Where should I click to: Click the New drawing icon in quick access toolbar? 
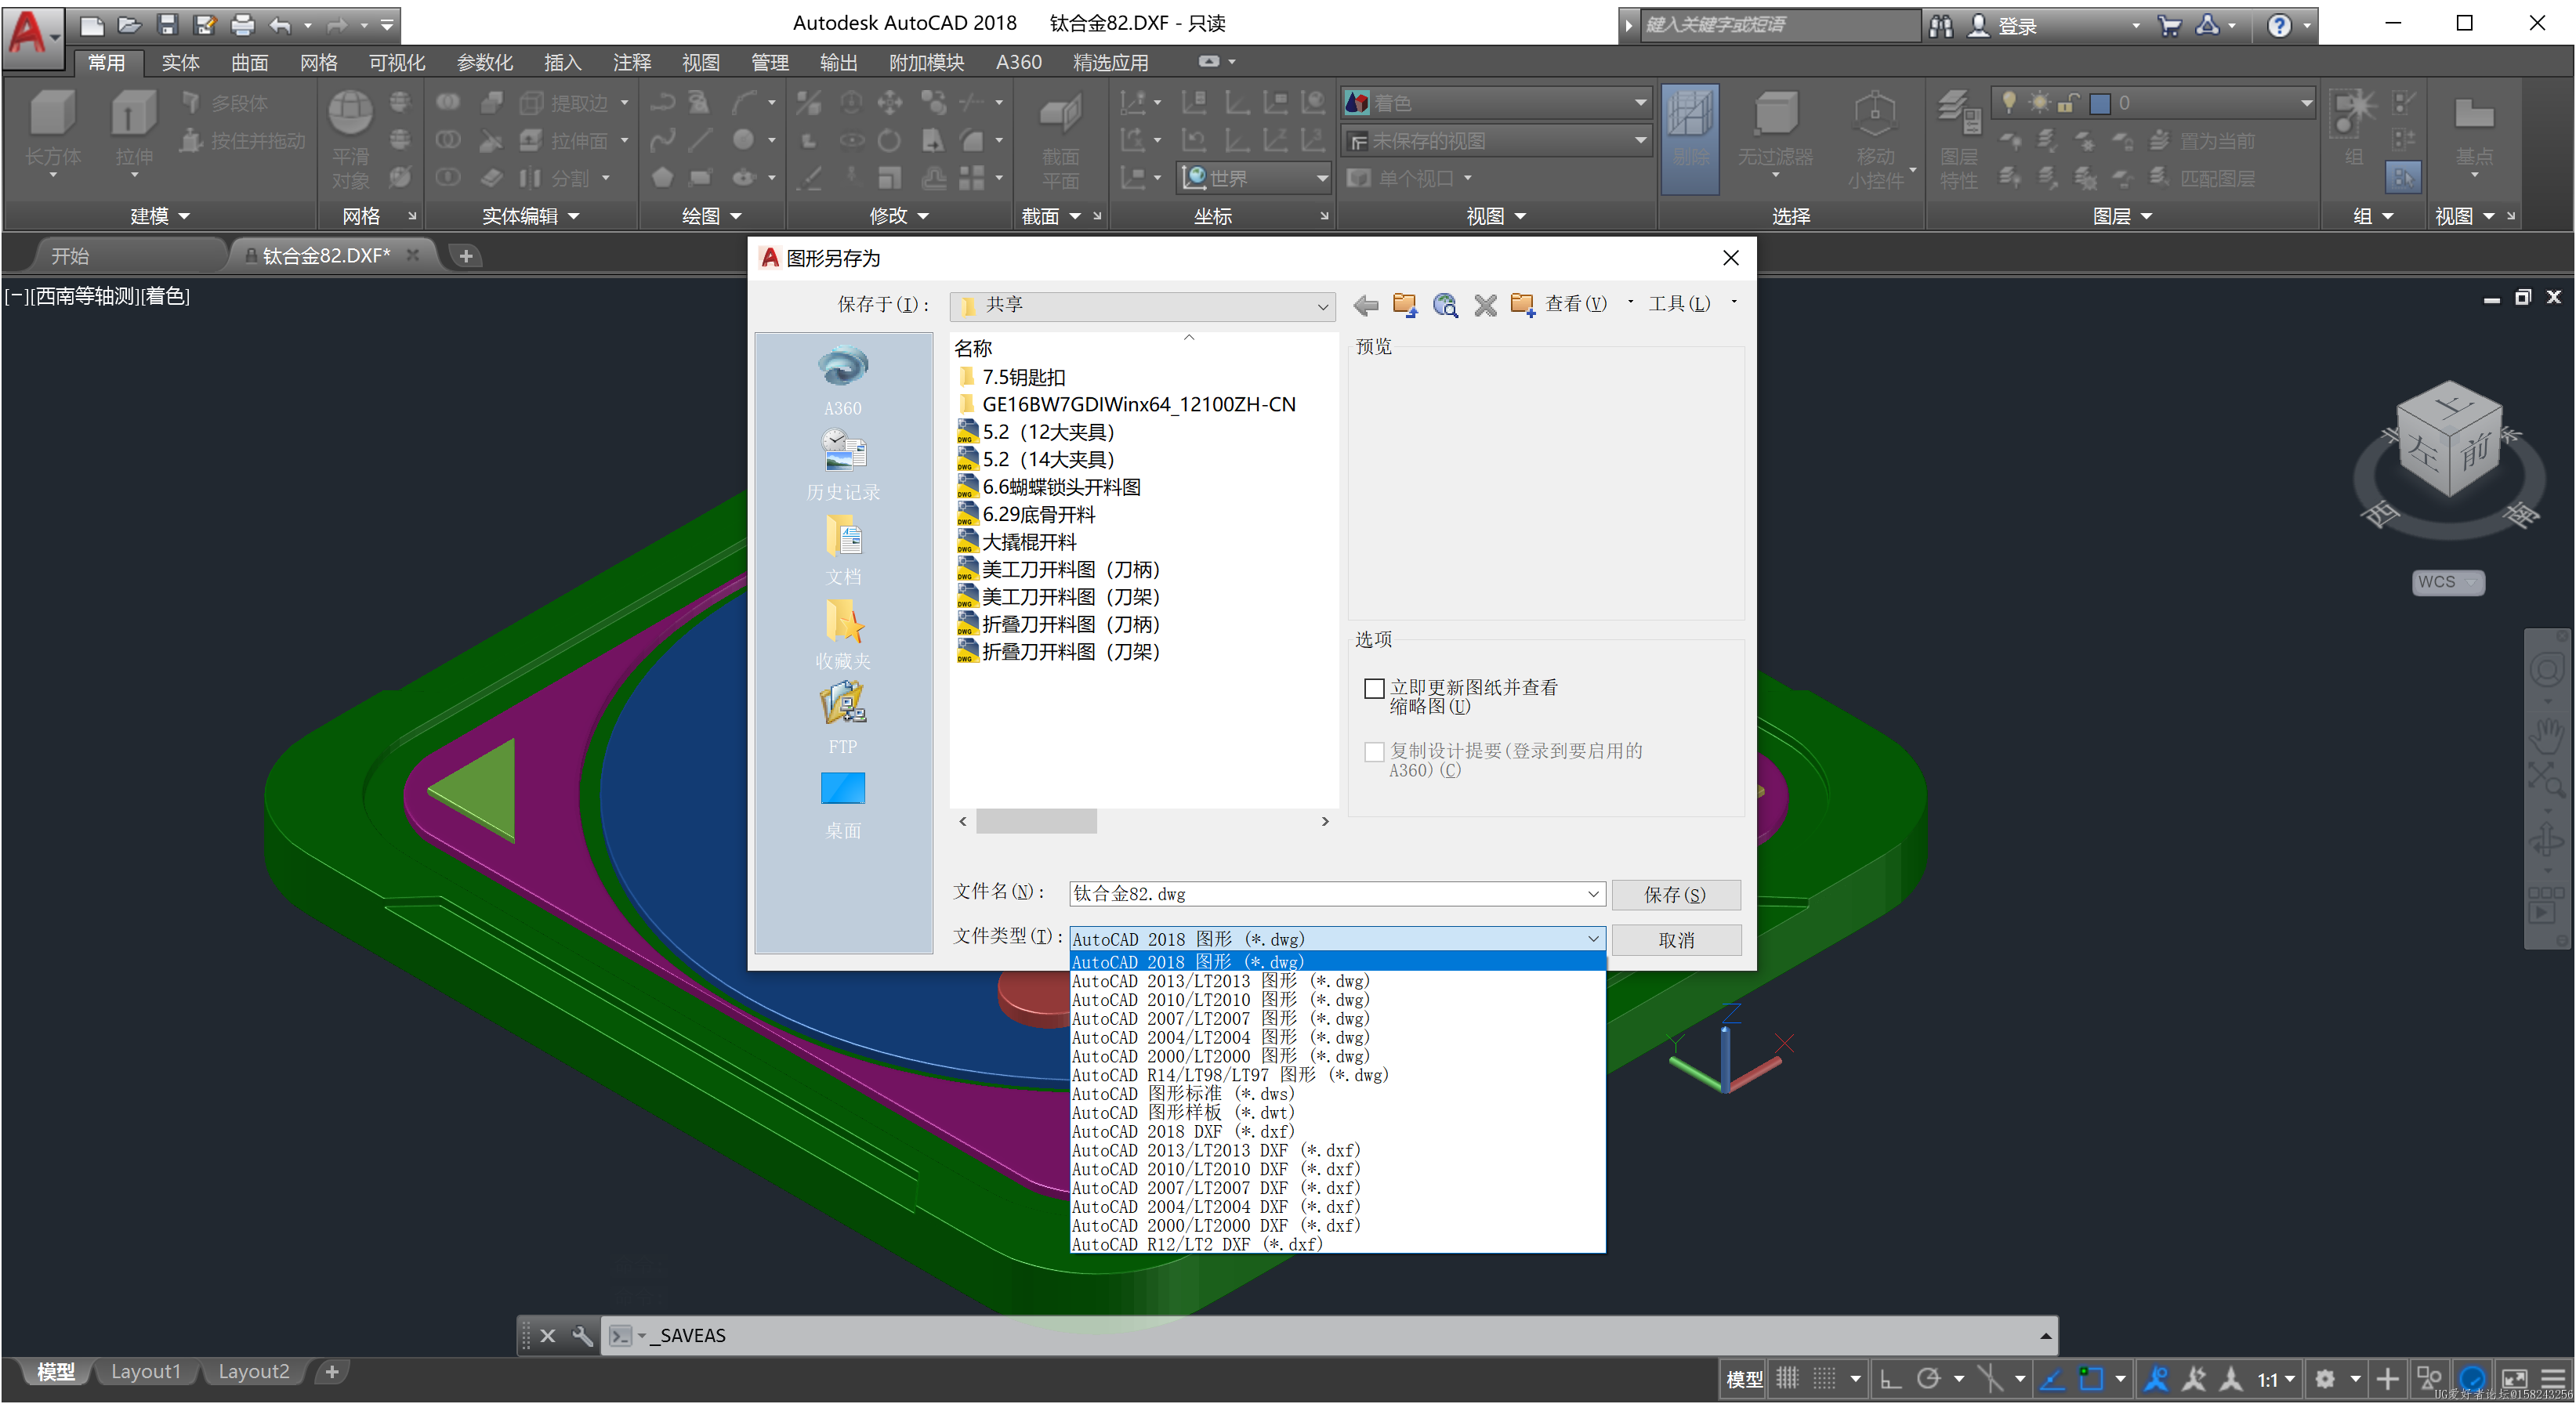click(92, 25)
